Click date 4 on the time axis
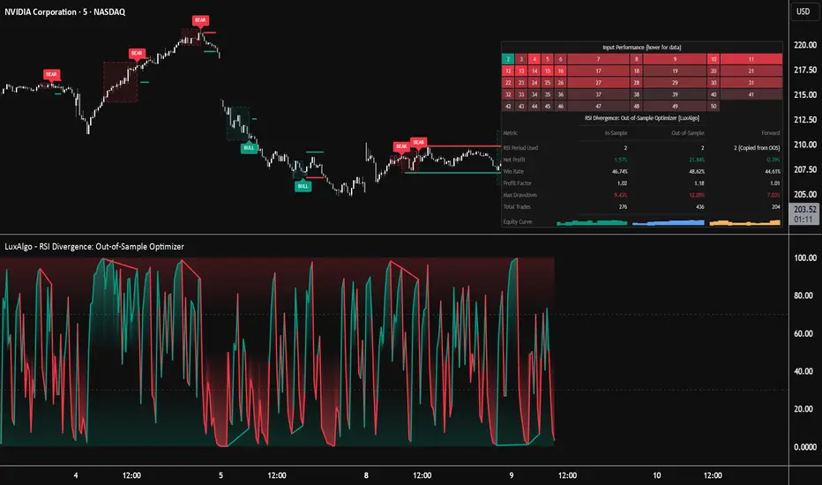This screenshot has height=485, width=822. coord(76,475)
